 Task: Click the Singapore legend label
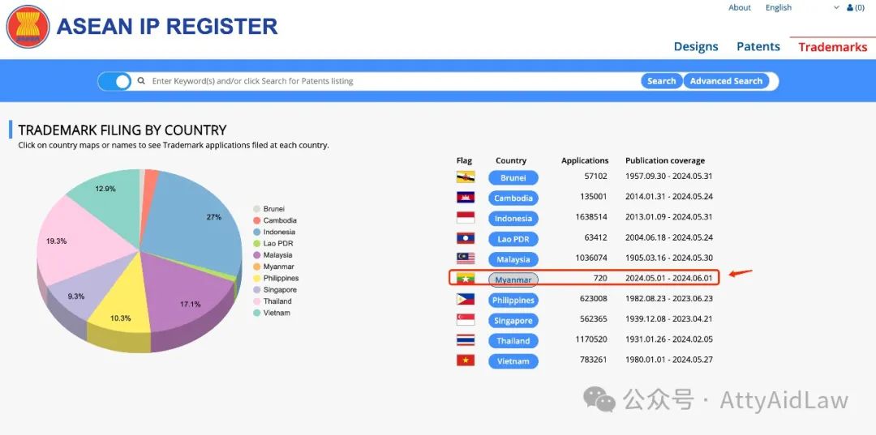click(x=280, y=290)
